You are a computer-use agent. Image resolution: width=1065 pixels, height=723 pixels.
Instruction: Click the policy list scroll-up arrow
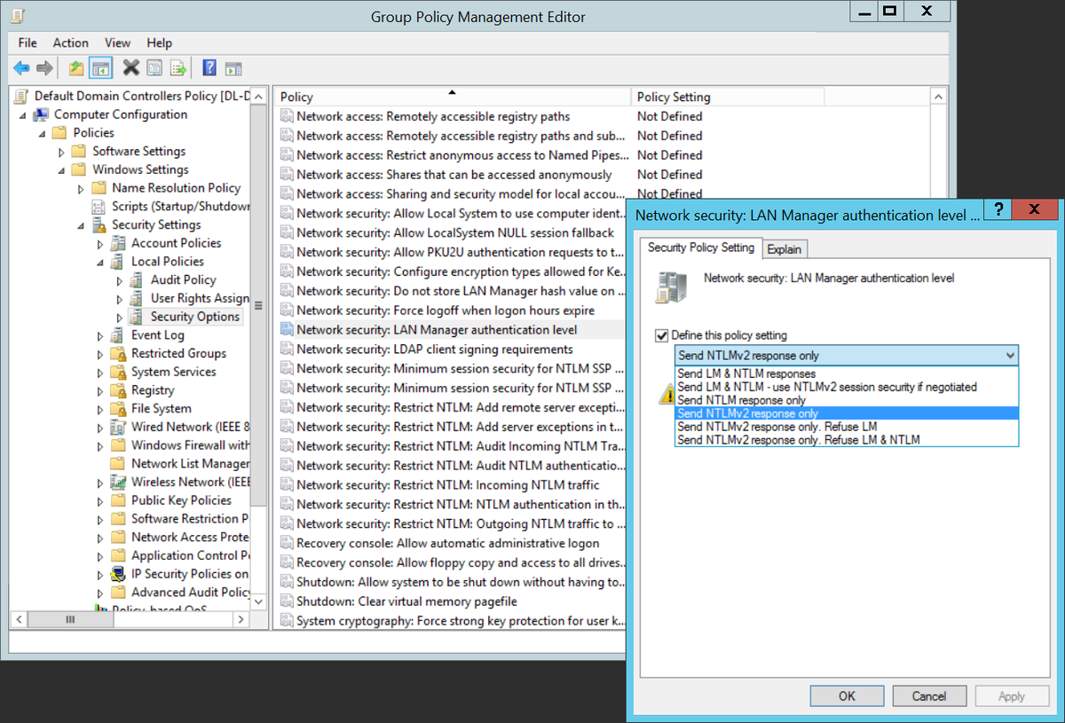tap(938, 96)
